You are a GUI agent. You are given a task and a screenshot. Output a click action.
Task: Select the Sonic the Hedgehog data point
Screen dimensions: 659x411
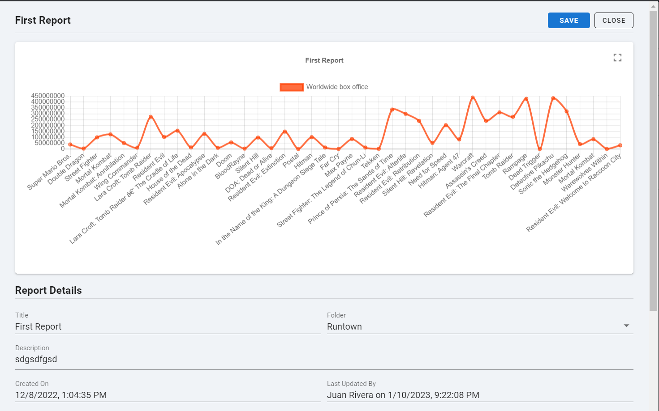tap(567, 111)
